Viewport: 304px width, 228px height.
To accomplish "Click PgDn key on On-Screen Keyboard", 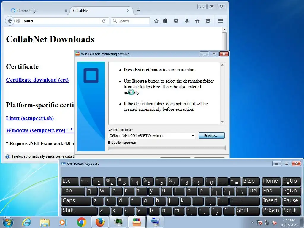I will pyautogui.click(x=292, y=191).
